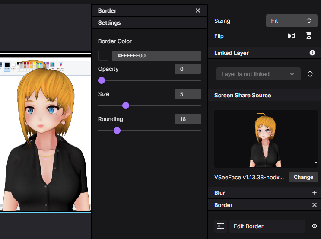
Task: Click the refresh linked layer icon
Action: [310, 74]
